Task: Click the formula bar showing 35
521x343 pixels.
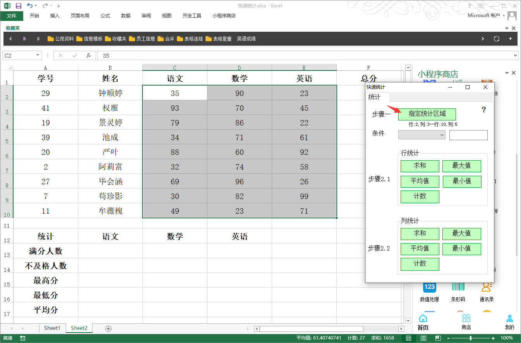Action: [305, 56]
